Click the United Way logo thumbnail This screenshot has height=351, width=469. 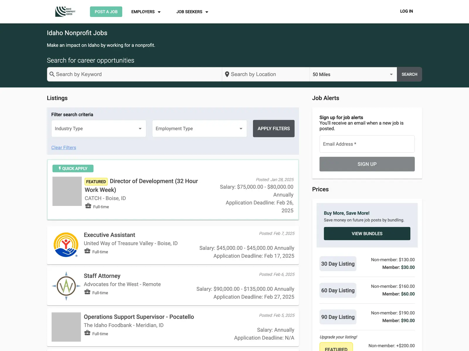(66, 245)
